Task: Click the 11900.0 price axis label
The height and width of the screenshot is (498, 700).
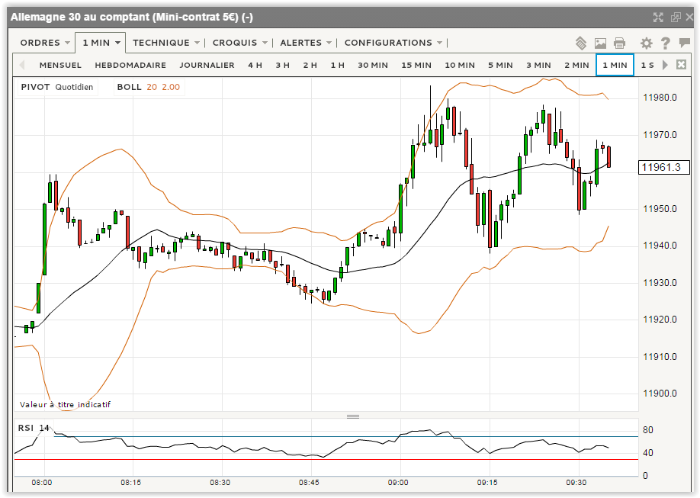Action: point(660,394)
